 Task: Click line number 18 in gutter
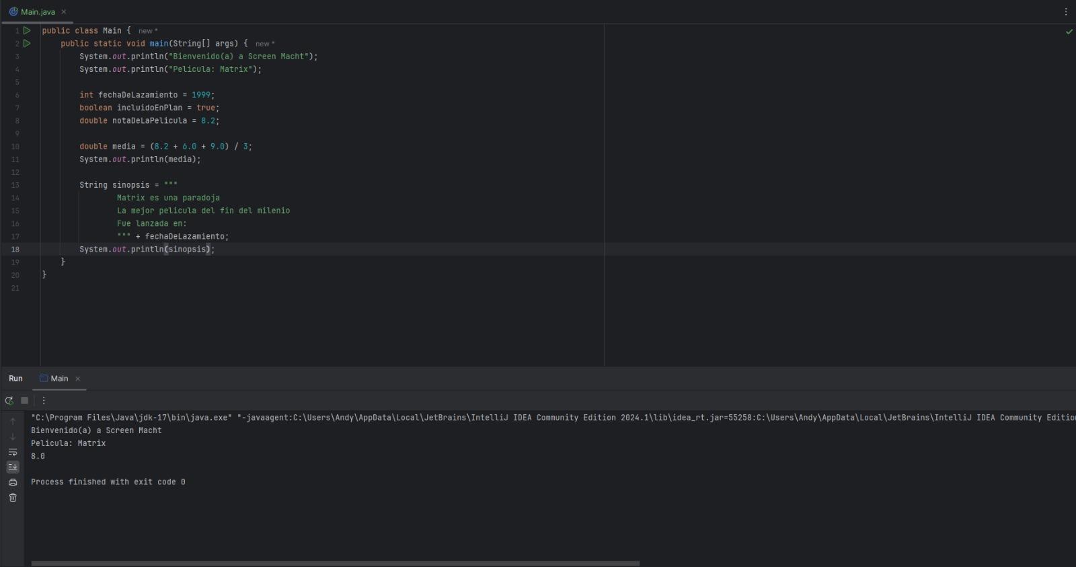(x=15, y=250)
